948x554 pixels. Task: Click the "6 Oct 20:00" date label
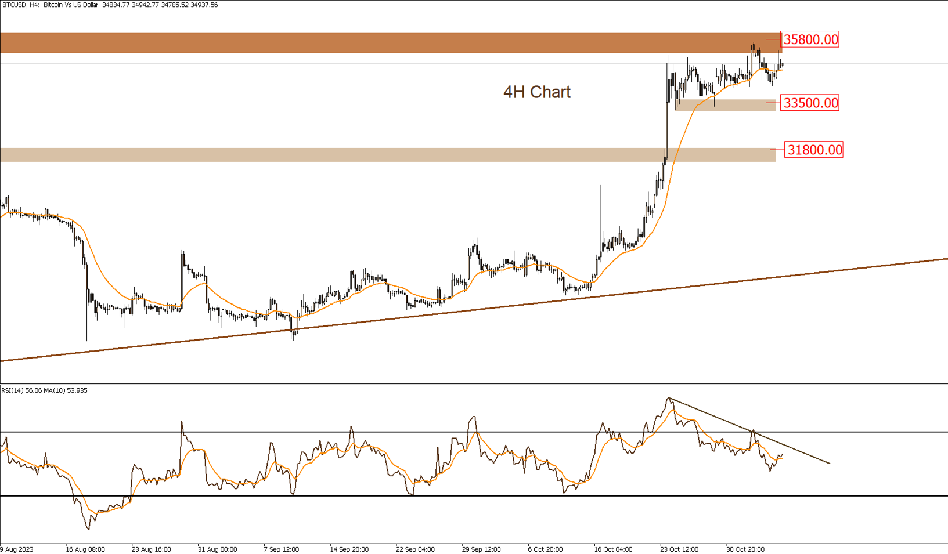545,549
